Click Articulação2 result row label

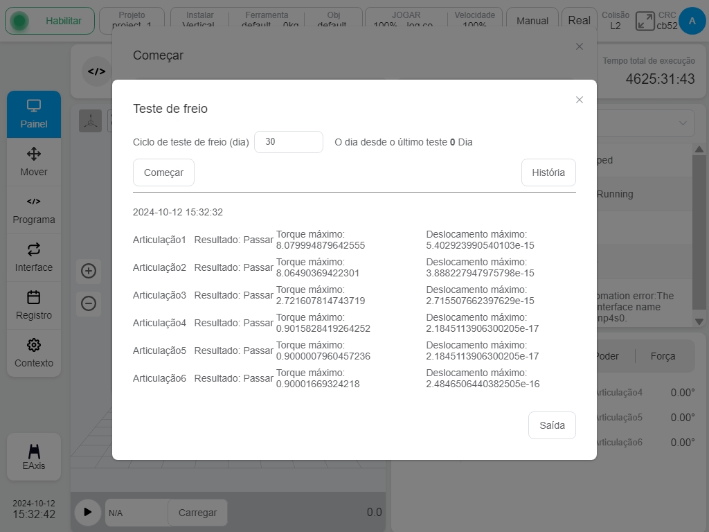(x=159, y=267)
